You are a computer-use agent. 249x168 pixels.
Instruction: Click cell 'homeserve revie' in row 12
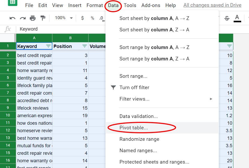(34, 131)
